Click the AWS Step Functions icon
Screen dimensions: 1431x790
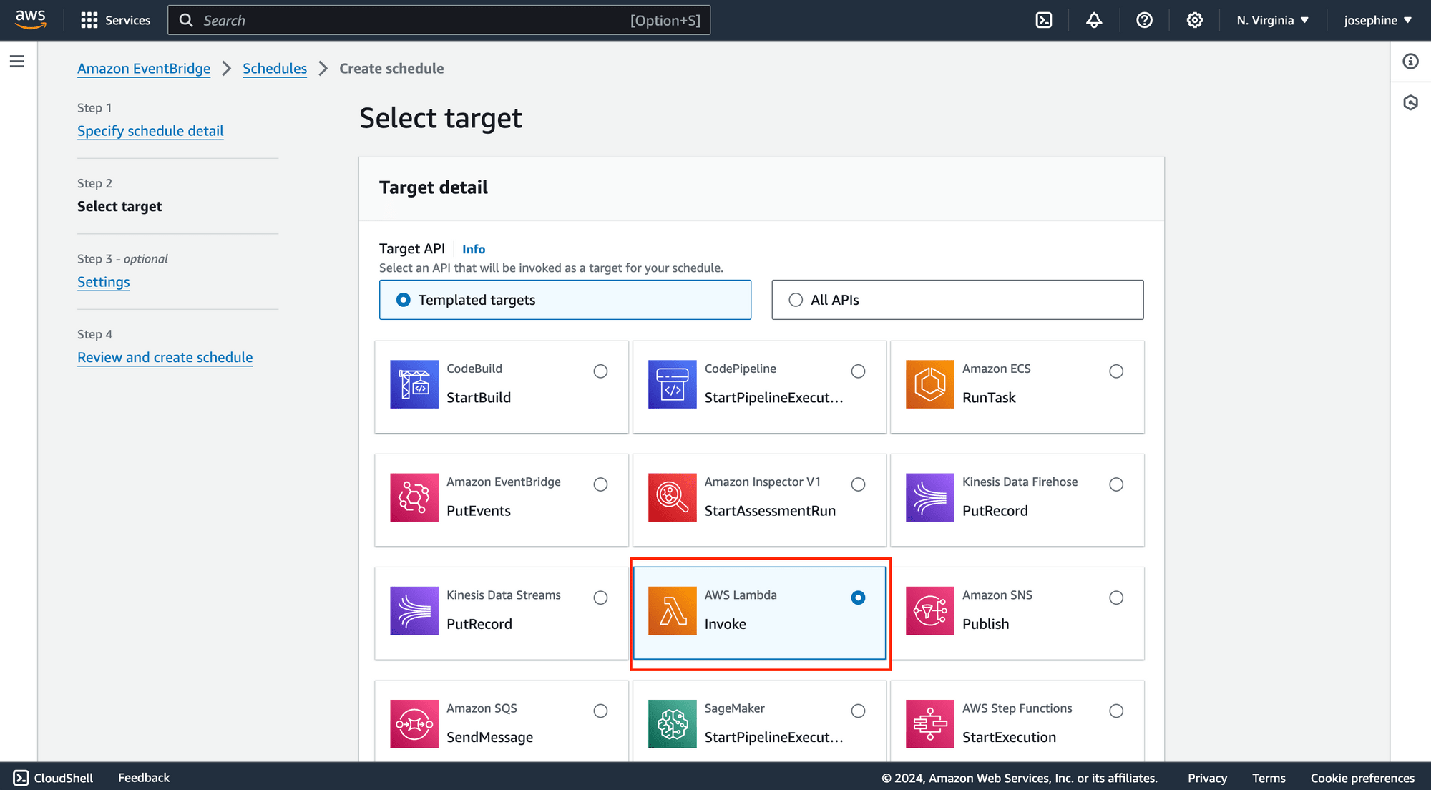point(930,724)
